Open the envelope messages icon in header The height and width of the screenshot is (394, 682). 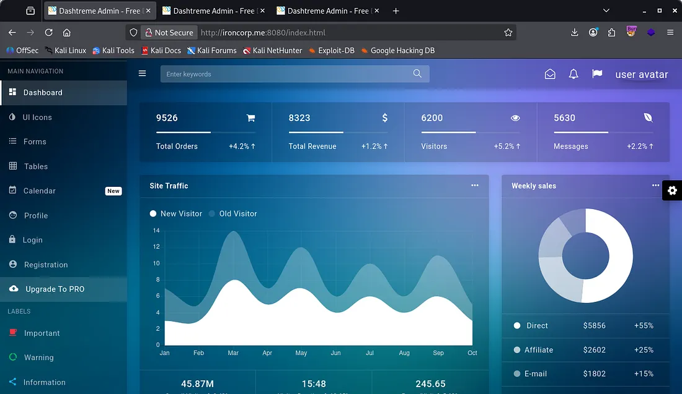[550, 74]
